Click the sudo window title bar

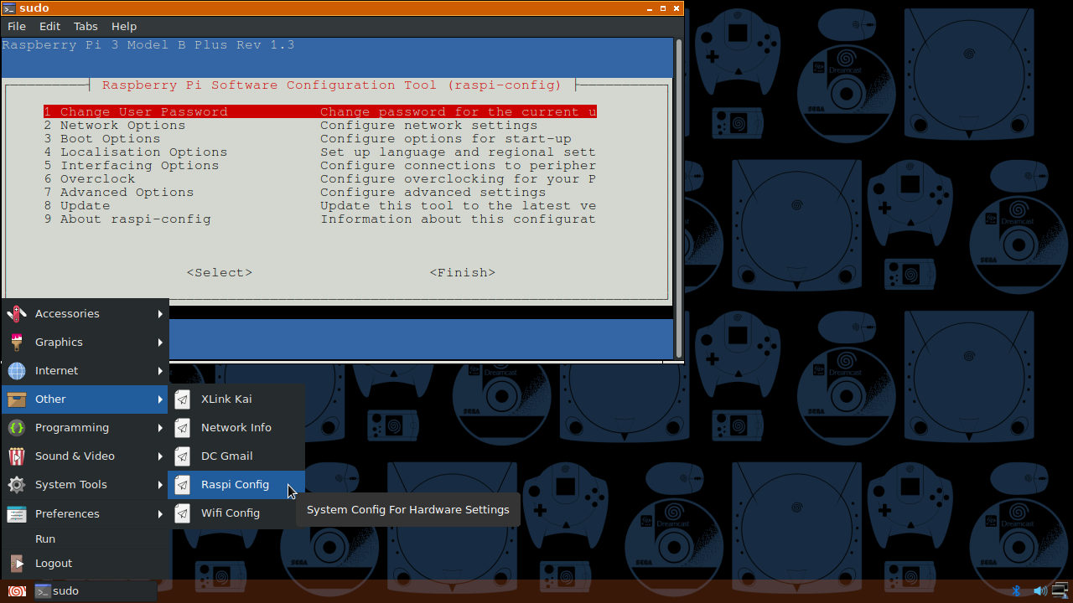pos(342,8)
